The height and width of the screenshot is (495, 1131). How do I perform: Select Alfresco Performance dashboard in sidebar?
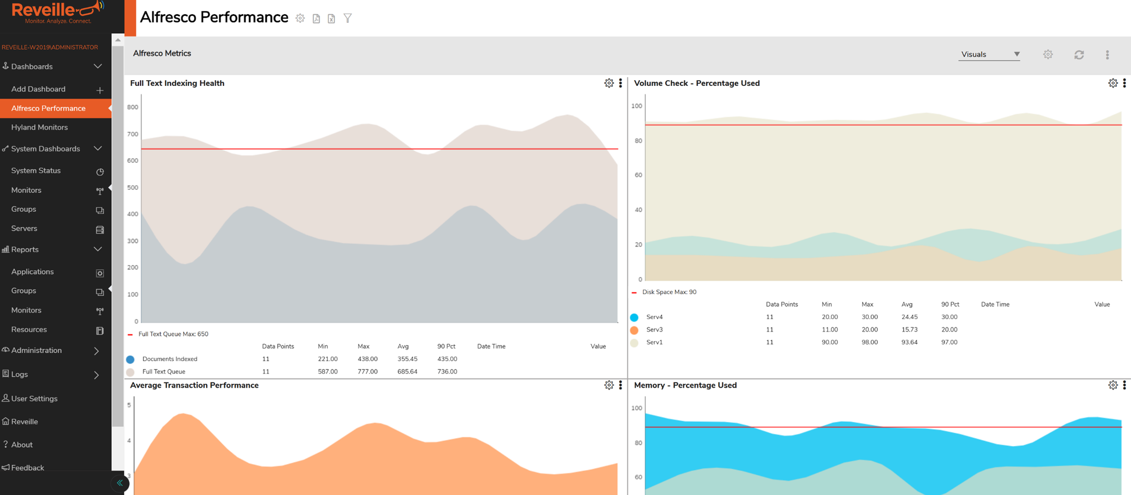point(56,108)
